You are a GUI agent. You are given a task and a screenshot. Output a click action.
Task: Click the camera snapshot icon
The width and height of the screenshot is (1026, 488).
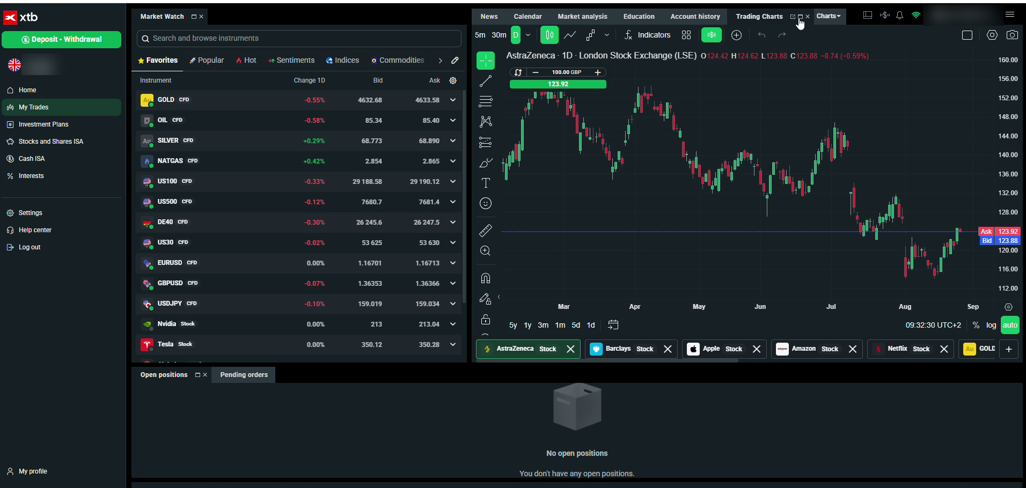point(1012,35)
